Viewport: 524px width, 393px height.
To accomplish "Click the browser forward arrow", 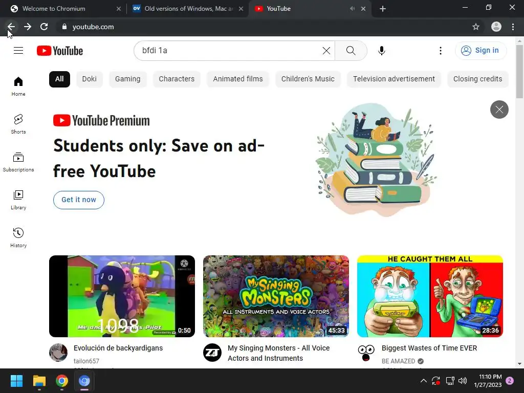I will click(28, 27).
